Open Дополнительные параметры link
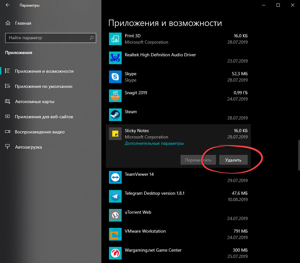The height and width of the screenshot is (263, 300). pyautogui.click(x=154, y=143)
